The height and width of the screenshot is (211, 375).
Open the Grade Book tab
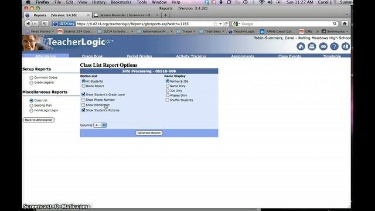pos(93,56)
